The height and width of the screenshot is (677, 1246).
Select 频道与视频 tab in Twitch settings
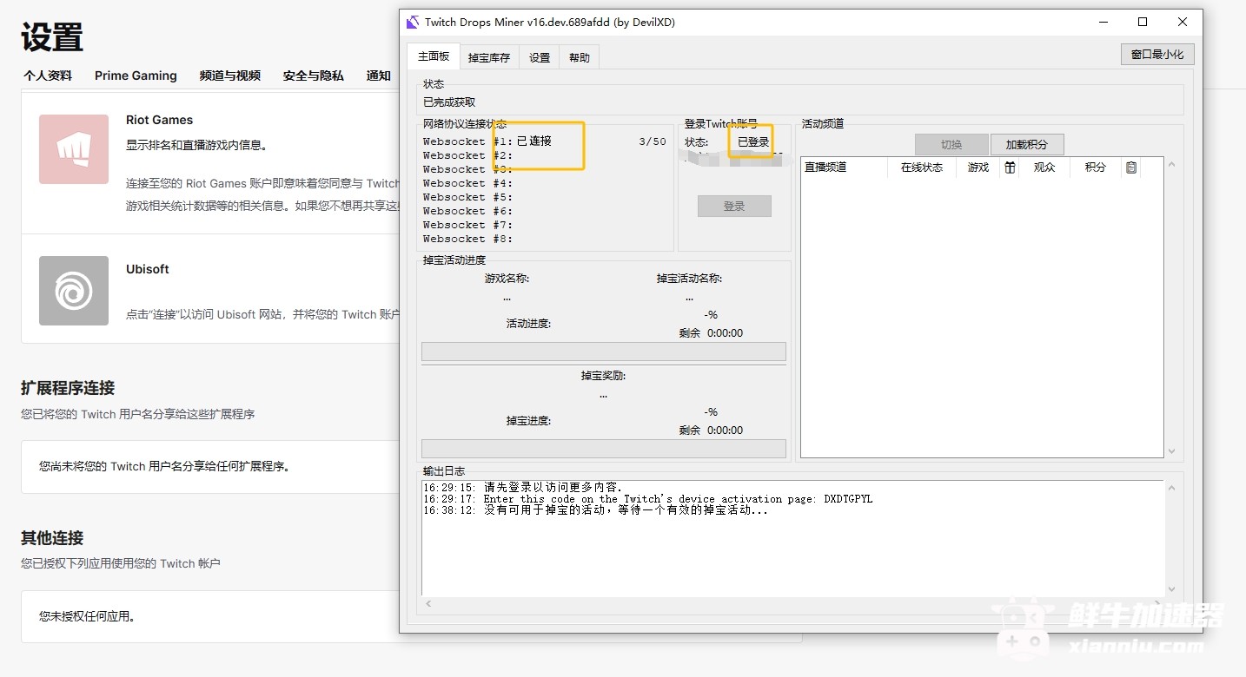click(229, 76)
